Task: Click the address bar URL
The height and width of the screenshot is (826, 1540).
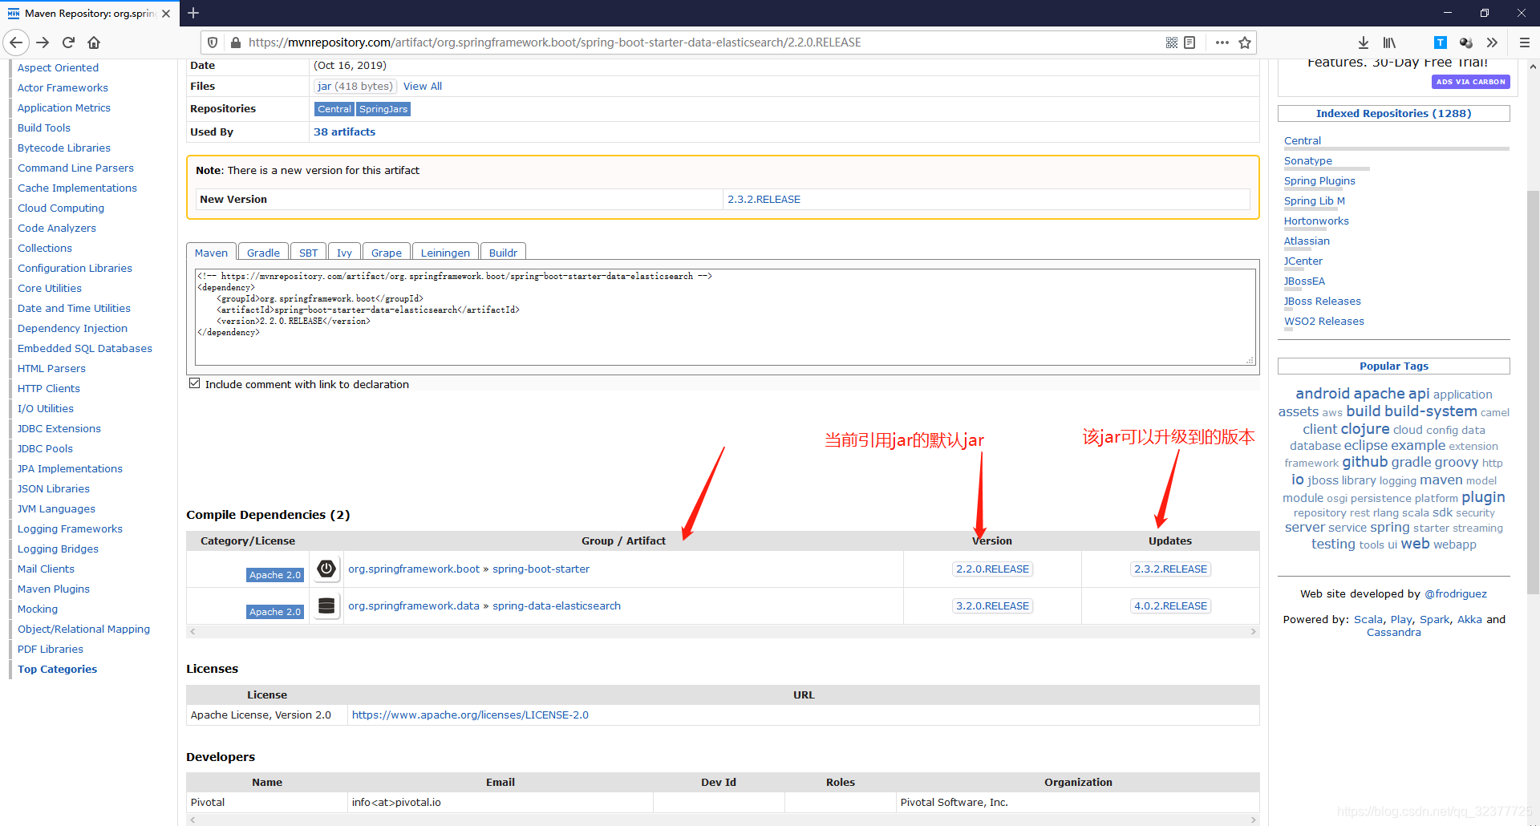Action: 554,43
